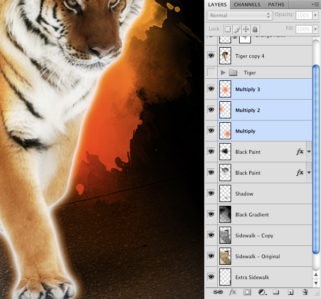Select the Shadow layer name
The image size is (321, 299).
click(244, 194)
